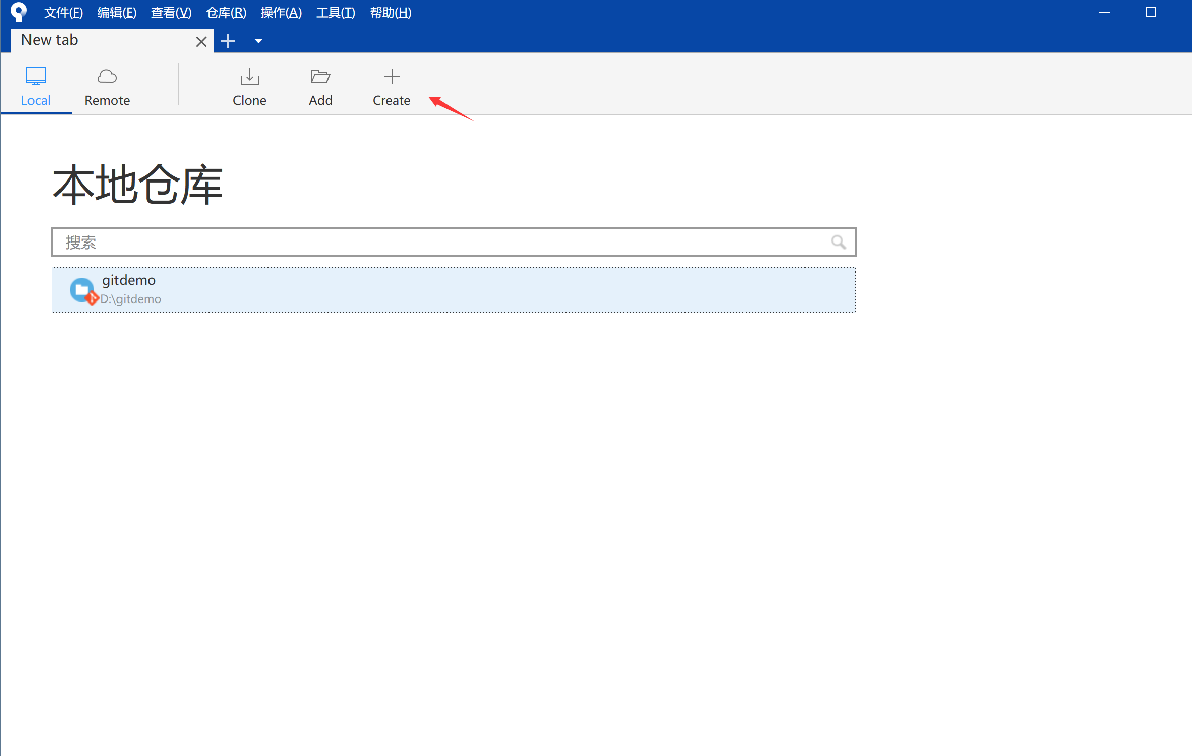
Task: Click the Sourcetree logo in title bar
Action: click(x=18, y=12)
